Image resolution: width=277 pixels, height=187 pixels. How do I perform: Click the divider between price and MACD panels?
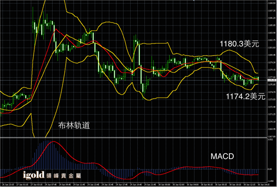tap(133, 137)
